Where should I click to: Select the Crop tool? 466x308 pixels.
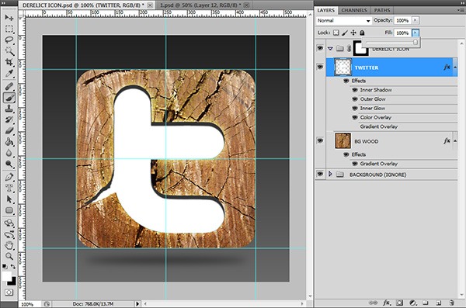[9, 62]
